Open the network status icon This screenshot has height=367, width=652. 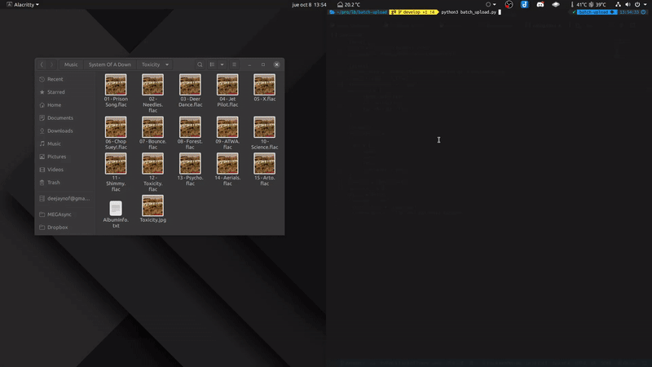(618, 5)
